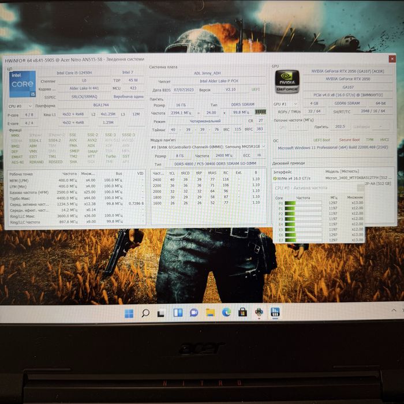Click the PCIe v4.0 x8 bus field
The image size is (404, 404).
347,95
